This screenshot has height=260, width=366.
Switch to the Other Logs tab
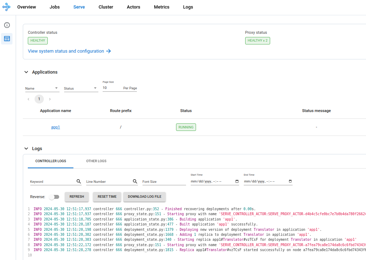point(96,161)
